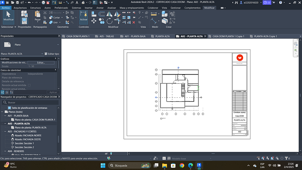Toggle the Revisión actual emitida checkbox
This screenshot has width=302, height=170.
coord(29,85)
